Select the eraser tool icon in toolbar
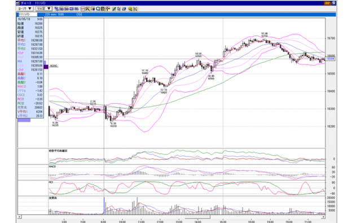352x223 pixels. pos(124,9)
